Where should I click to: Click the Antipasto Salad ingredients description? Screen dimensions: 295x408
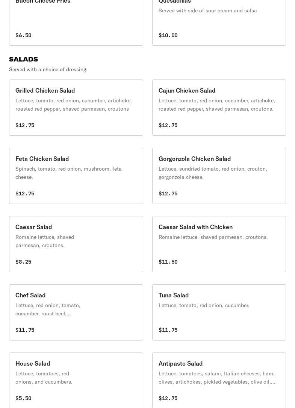tap(217, 378)
